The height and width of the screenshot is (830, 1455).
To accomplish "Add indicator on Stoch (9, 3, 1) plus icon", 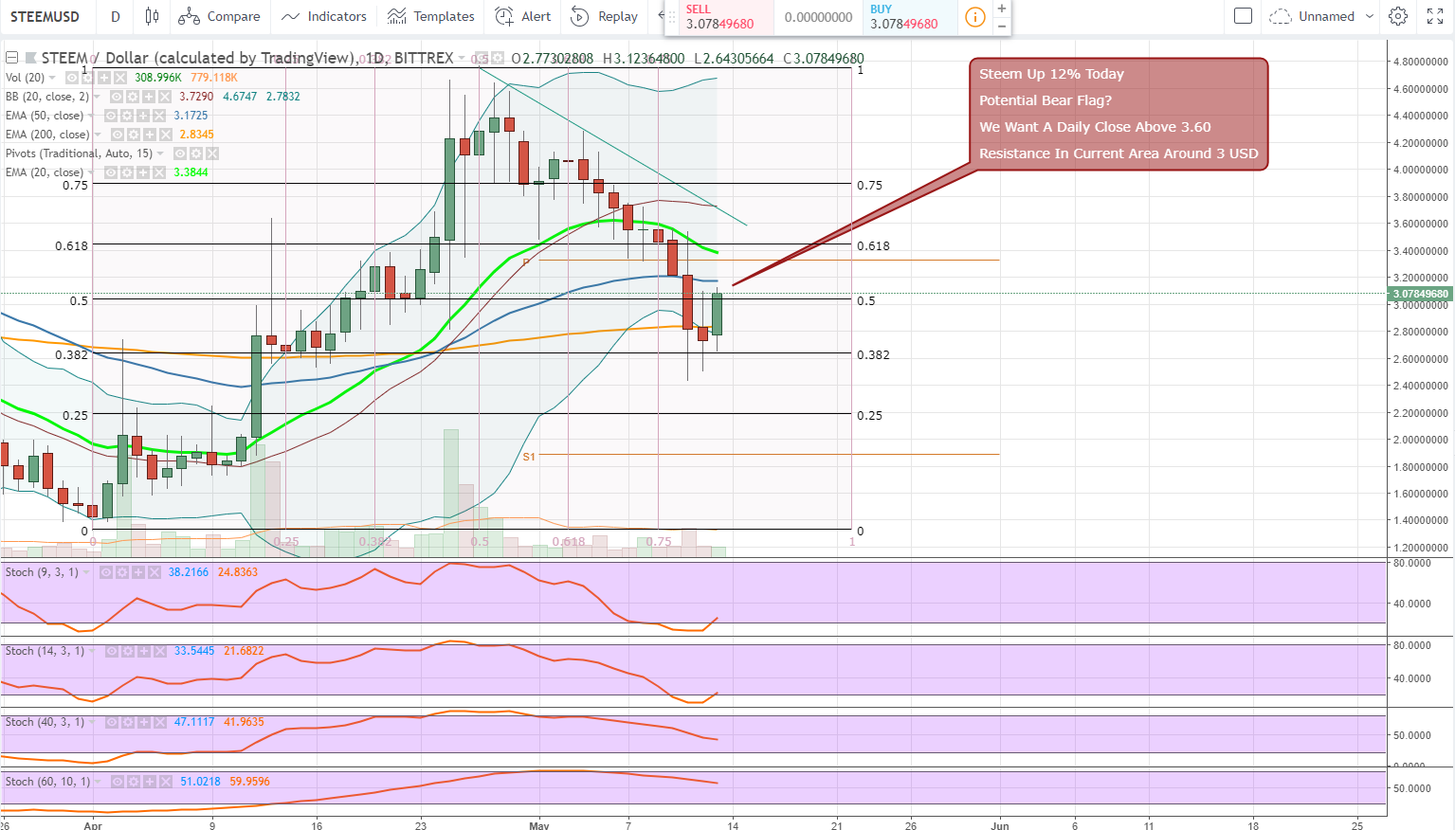I will coord(138,572).
